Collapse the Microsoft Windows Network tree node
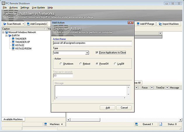Screen dimensions: 184x132 3,32
